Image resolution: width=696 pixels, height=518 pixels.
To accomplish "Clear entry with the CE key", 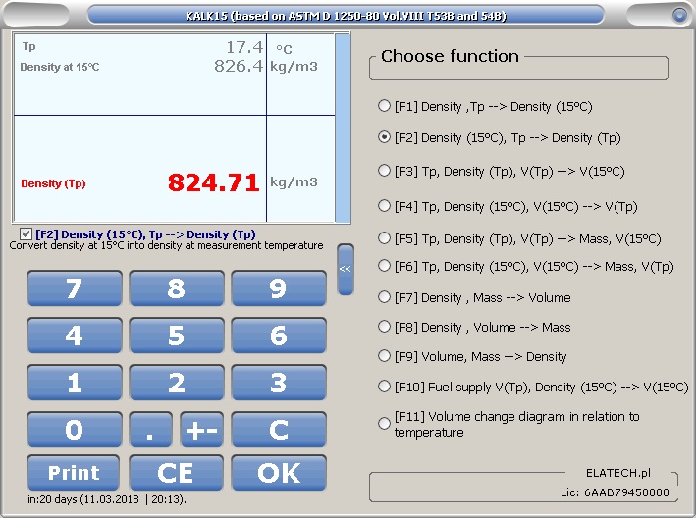I will coord(176,473).
